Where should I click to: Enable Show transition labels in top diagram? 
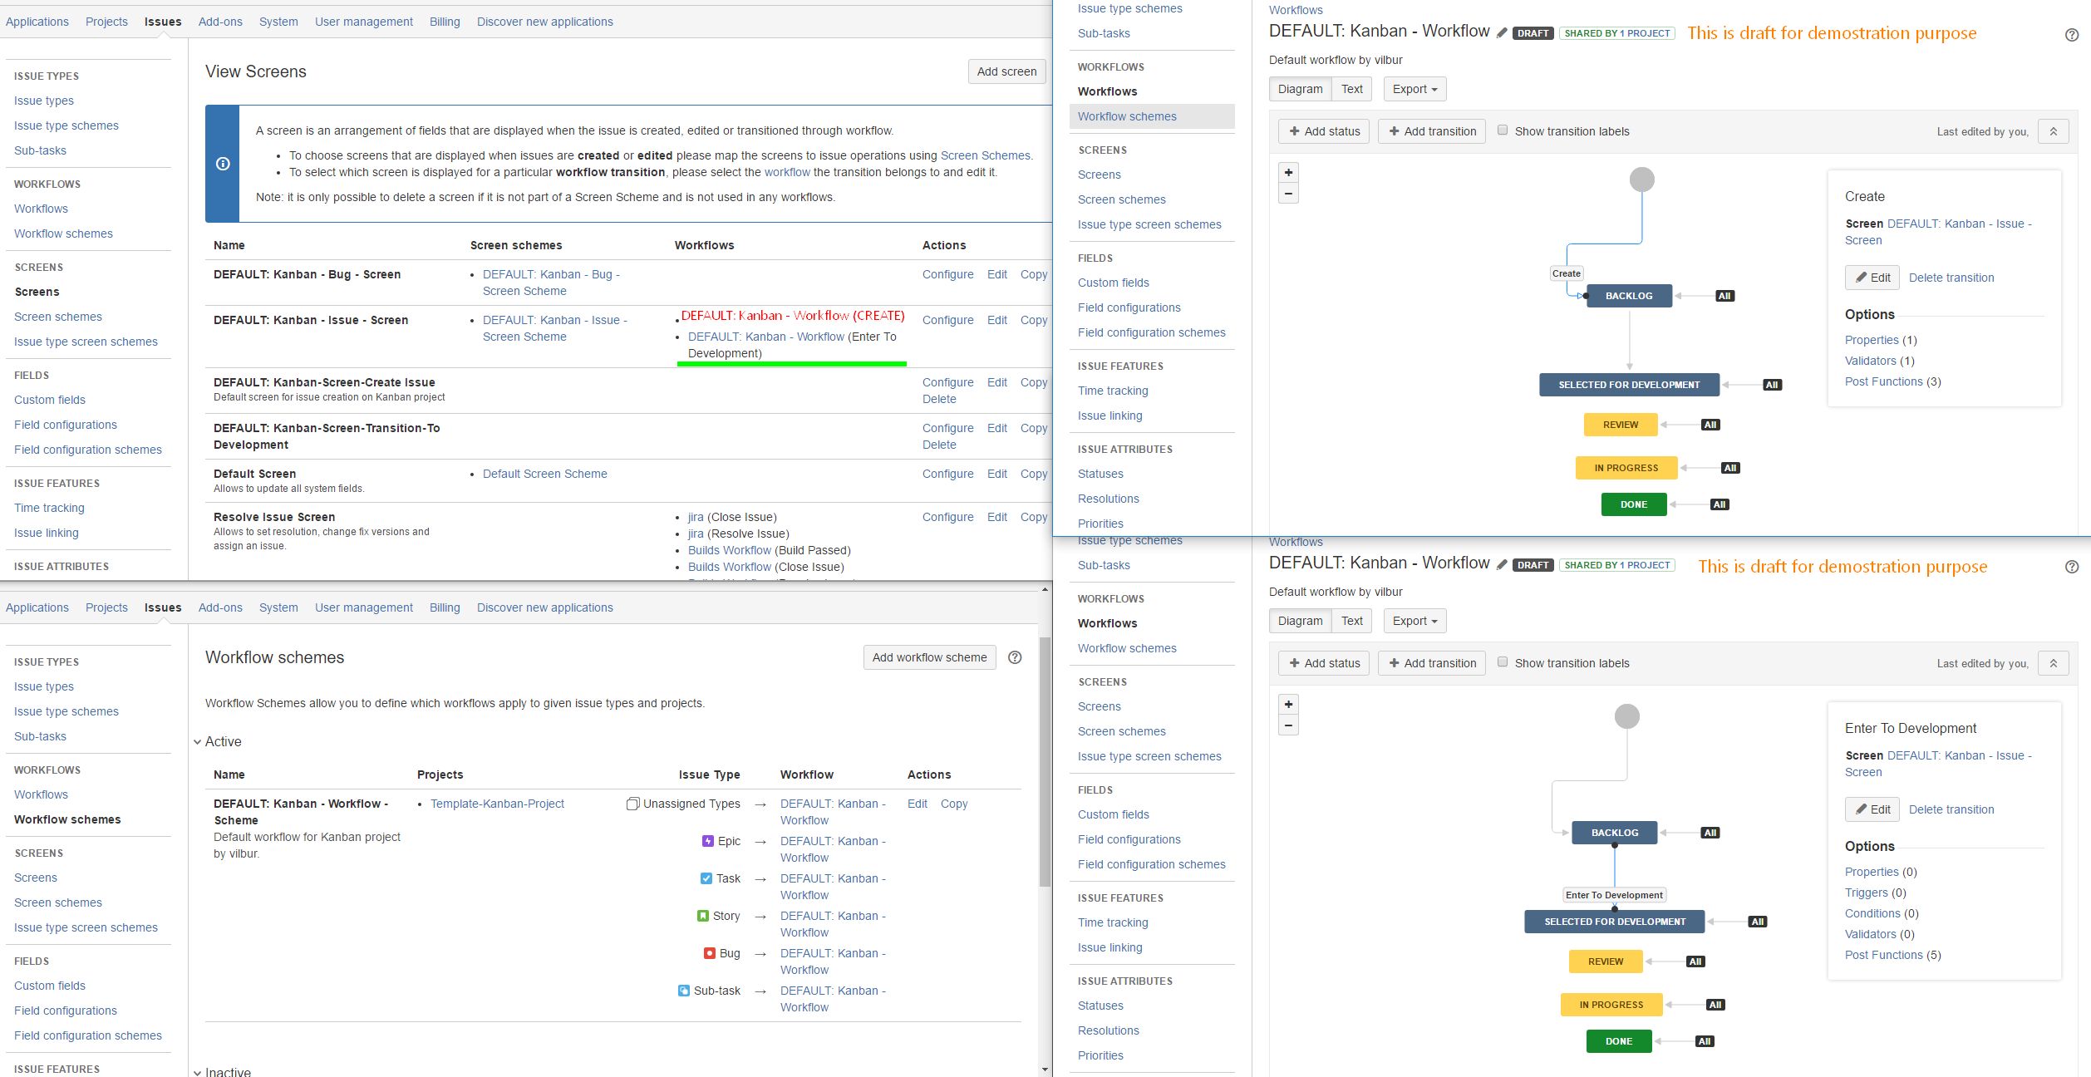[1503, 130]
